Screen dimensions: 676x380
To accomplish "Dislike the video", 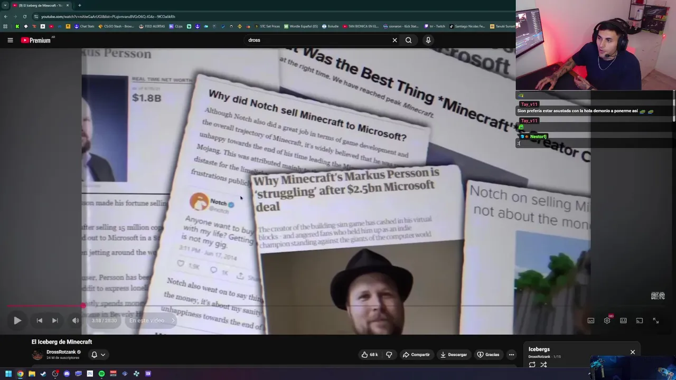I will coord(389,355).
